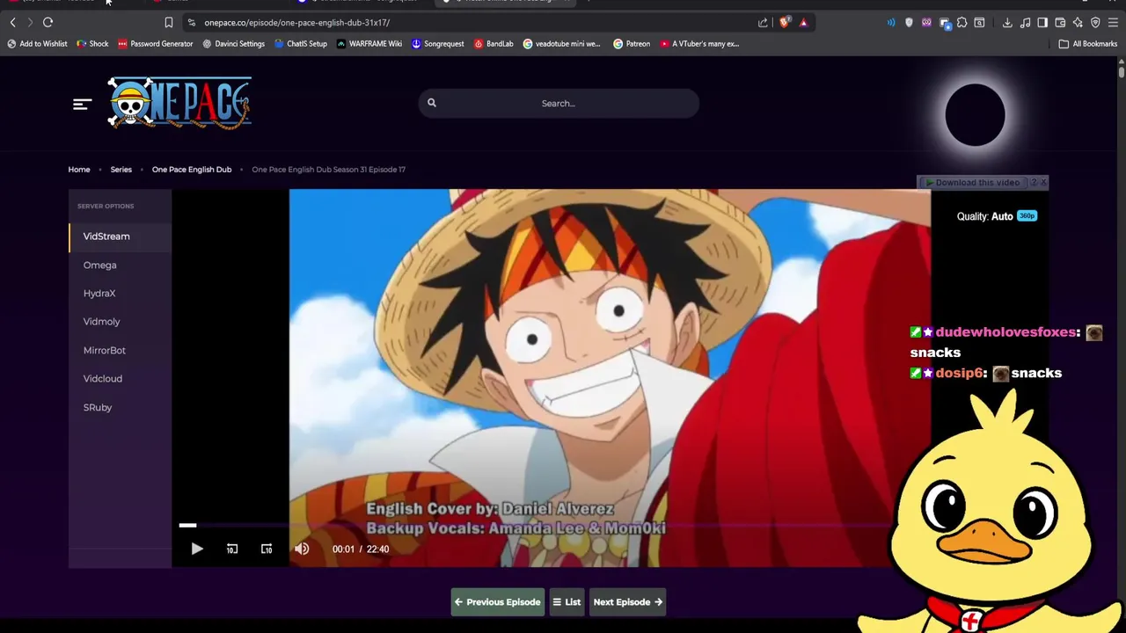This screenshot has width=1126, height=633.
Task: Open WARFRAME Wiki bookmark
Action: click(369, 43)
